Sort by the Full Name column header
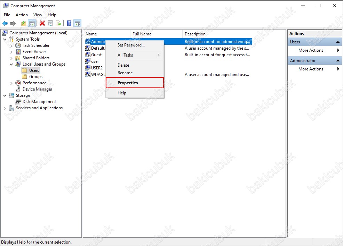343x246 pixels. [157, 34]
